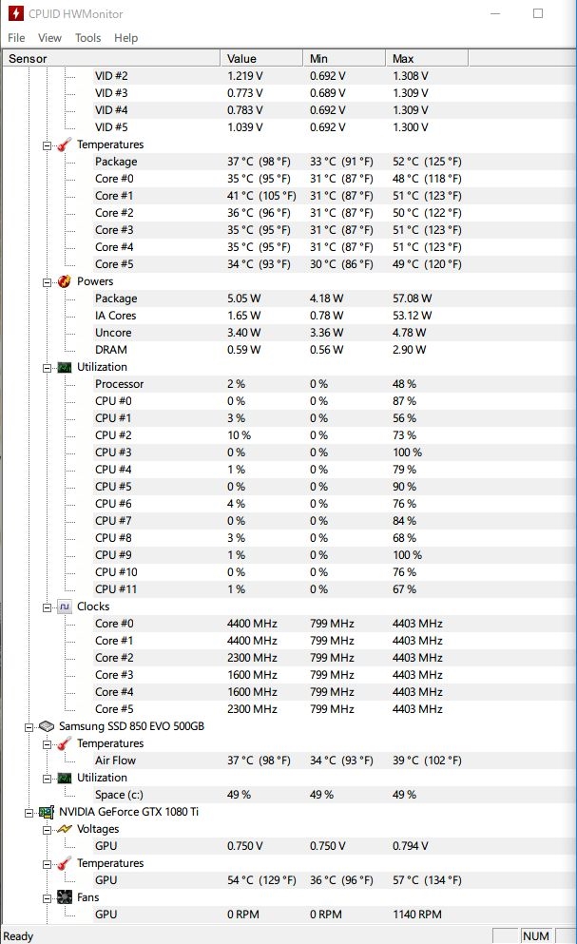Click the lightning Voltages icon under NVIDIA
Screen dimensions: 577x944
click(65, 829)
